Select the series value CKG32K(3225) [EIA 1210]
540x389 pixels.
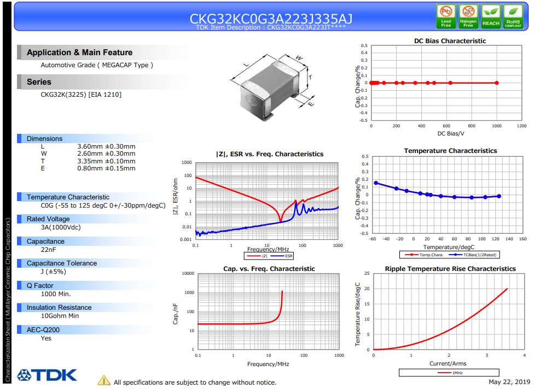81,95
